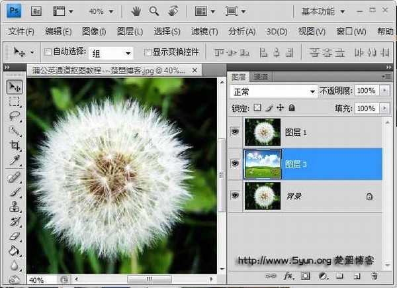
Task: Select the Eyedropper tool
Action: tap(15, 160)
